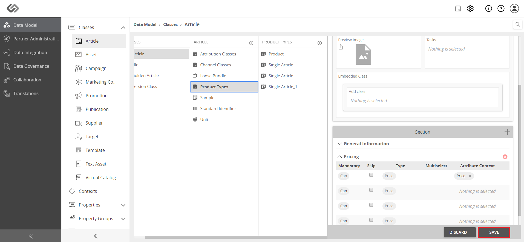Add a new Section with plus icon

point(507,132)
